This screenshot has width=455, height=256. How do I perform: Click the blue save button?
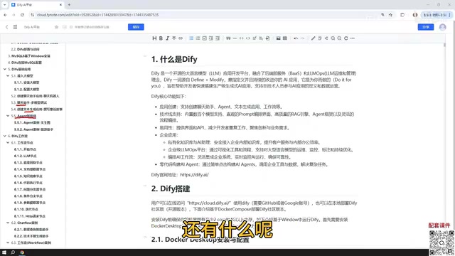[x=136, y=27]
